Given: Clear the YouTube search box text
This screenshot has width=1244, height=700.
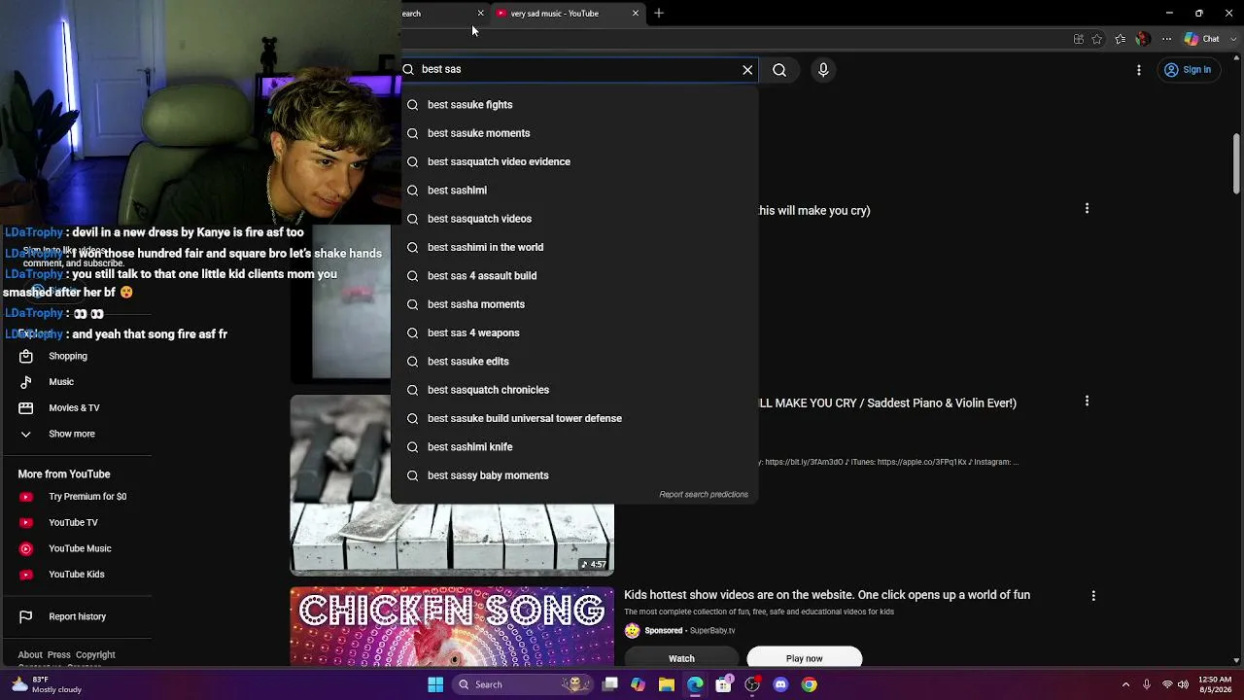Looking at the screenshot, I should (747, 70).
